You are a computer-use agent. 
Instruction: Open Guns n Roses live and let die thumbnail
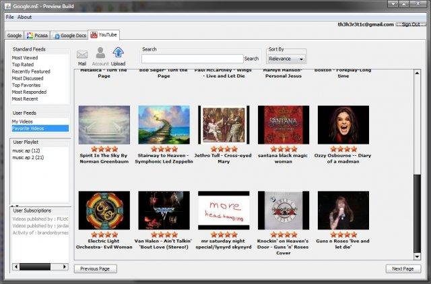click(343, 210)
